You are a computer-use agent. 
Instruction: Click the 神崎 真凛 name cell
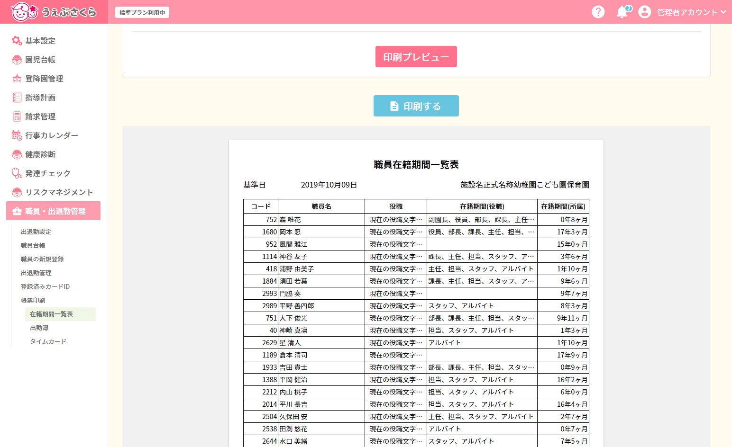coord(321,331)
